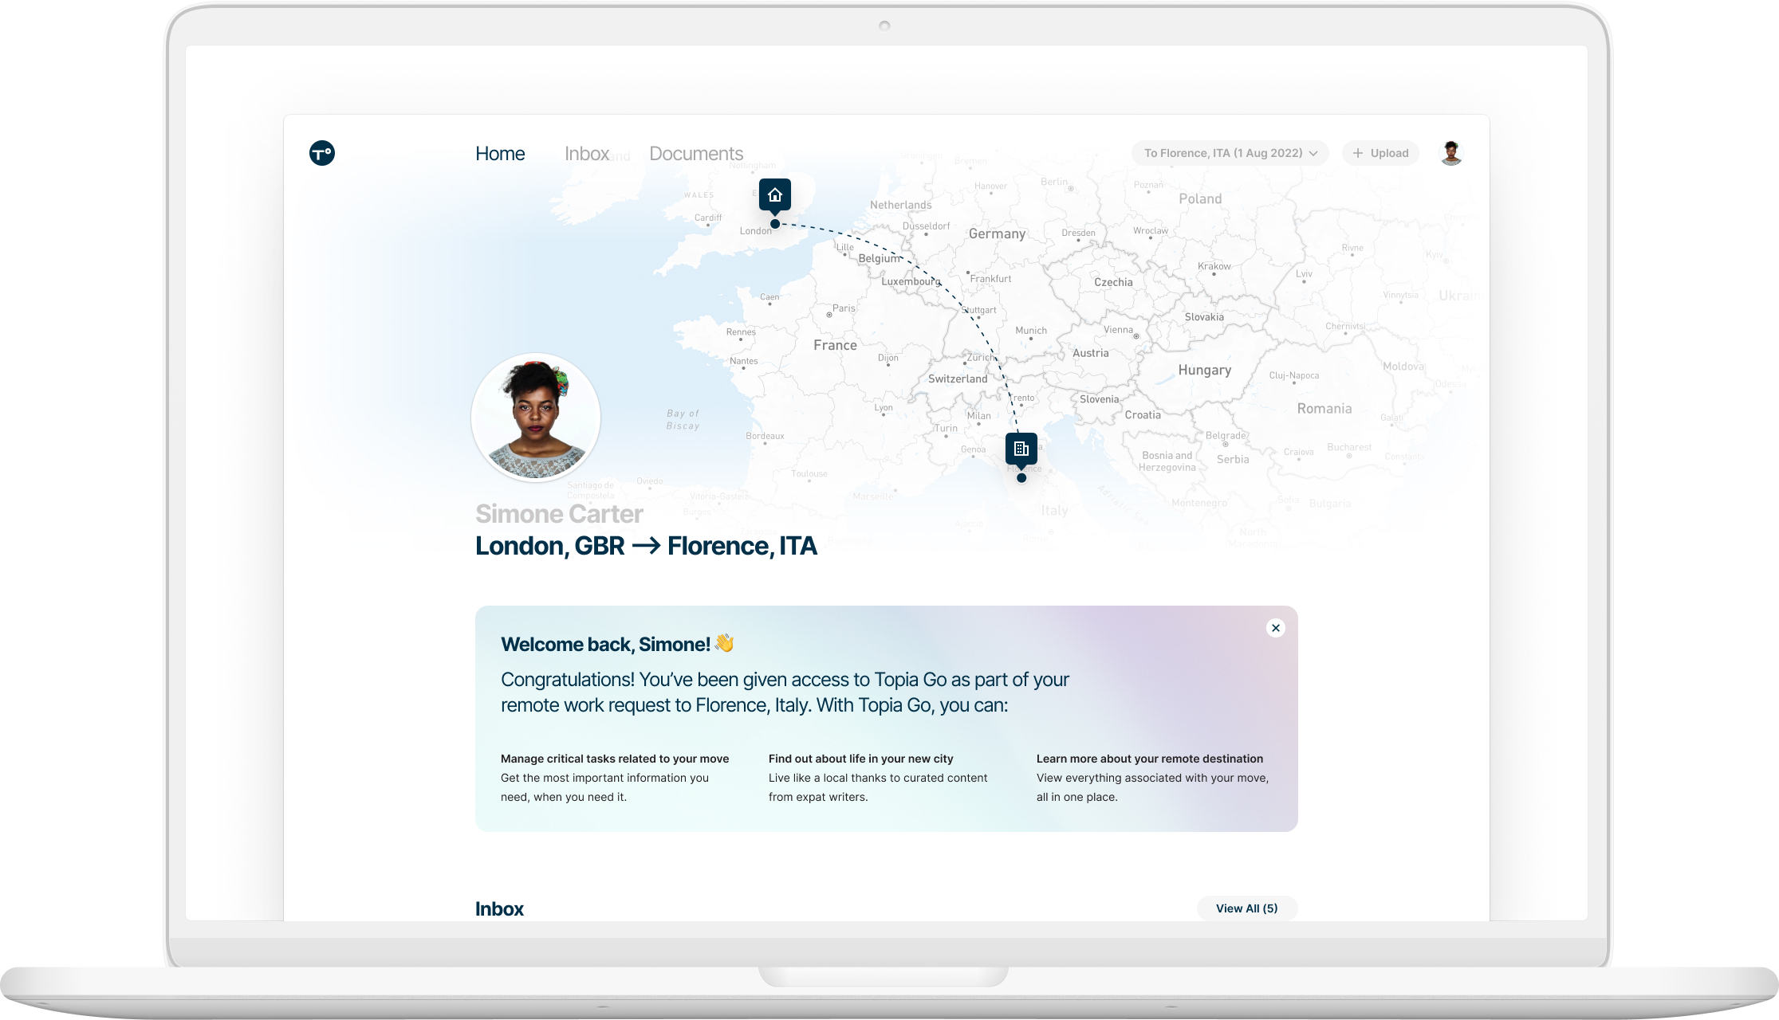Click the Germany label on the map
1779x1020 pixels.
pyautogui.click(x=997, y=233)
